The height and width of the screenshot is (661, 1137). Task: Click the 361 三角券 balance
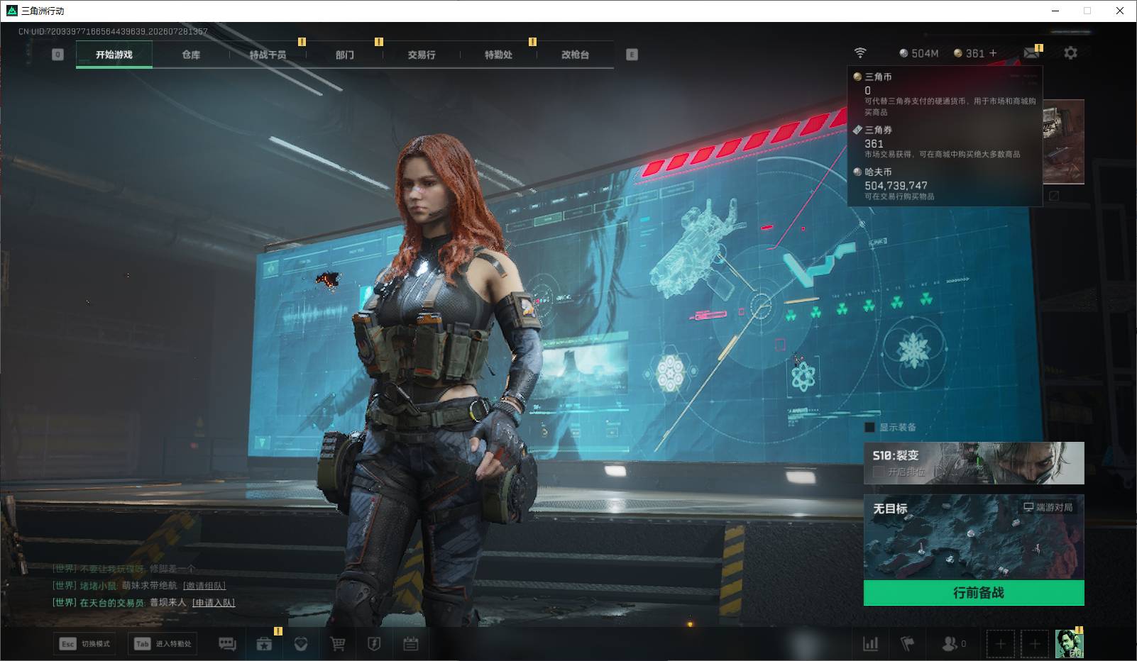(x=970, y=53)
